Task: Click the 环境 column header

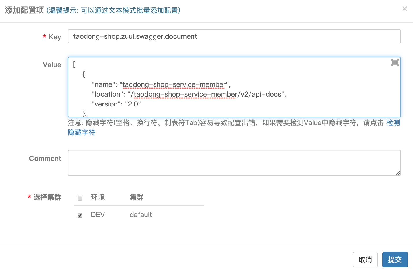Action: point(98,197)
